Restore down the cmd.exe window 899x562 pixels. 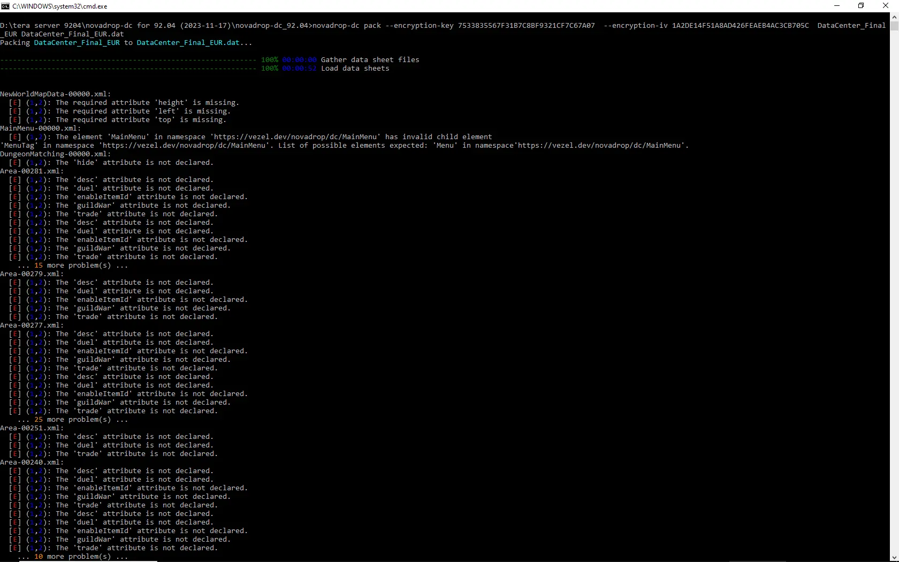tap(861, 6)
